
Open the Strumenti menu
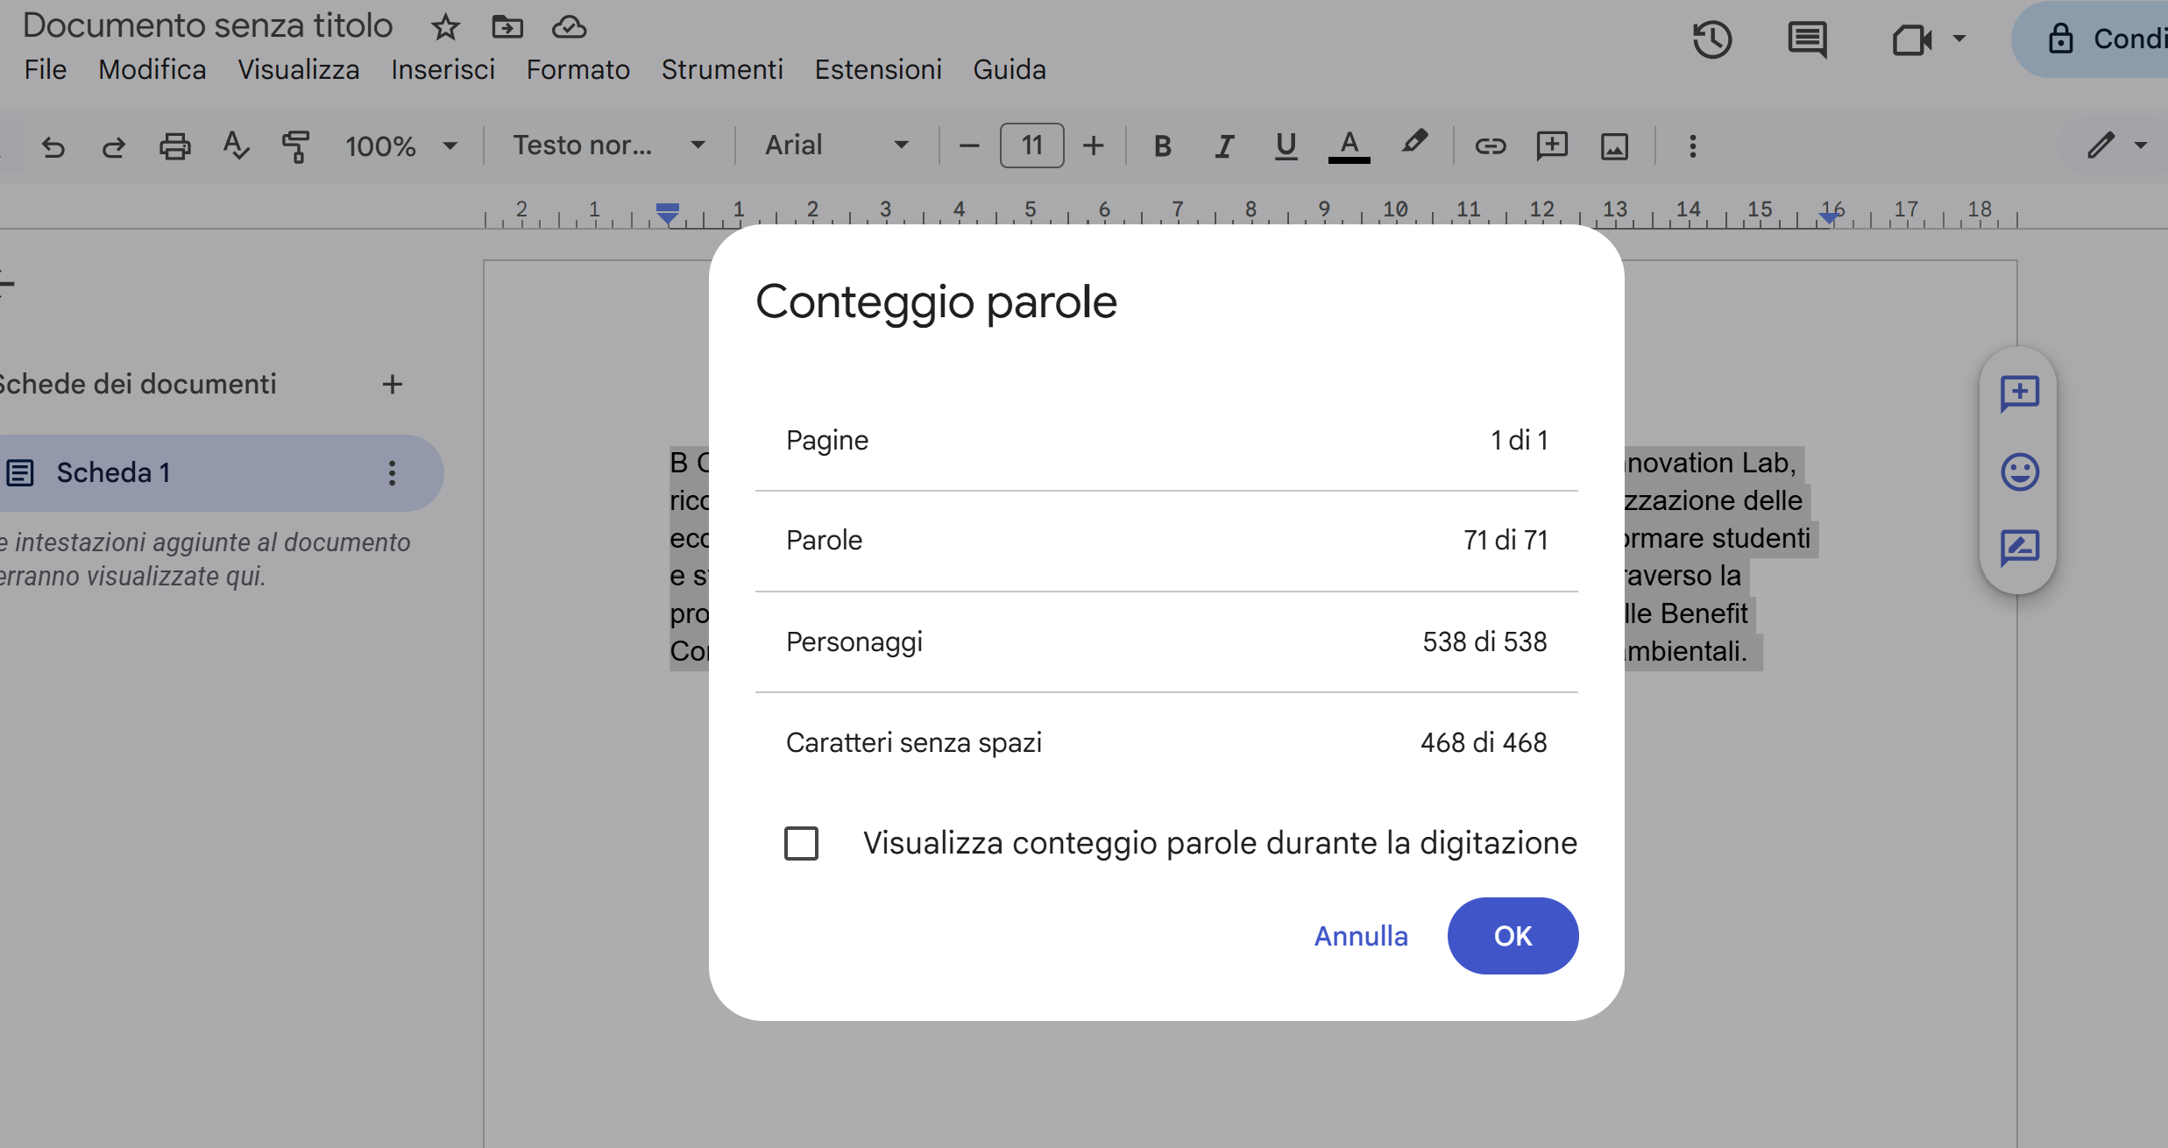pyautogui.click(x=722, y=69)
